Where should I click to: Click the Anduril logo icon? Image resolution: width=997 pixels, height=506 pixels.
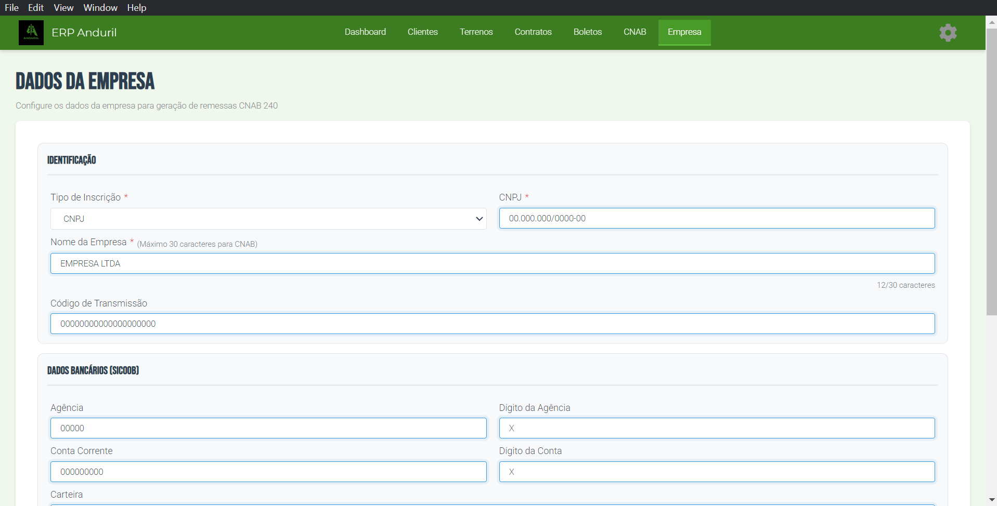point(31,33)
